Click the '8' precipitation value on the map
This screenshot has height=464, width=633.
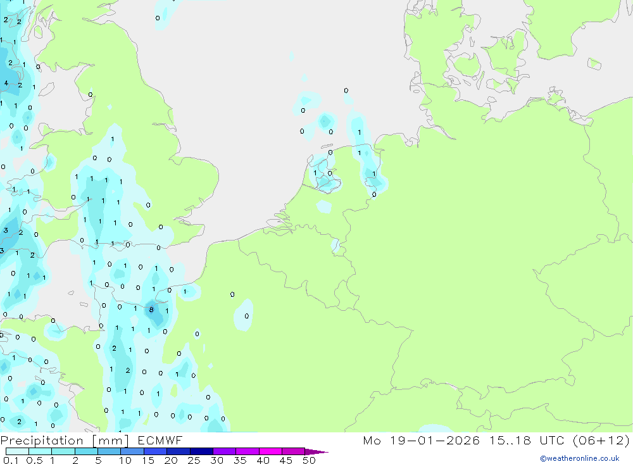[151, 310]
